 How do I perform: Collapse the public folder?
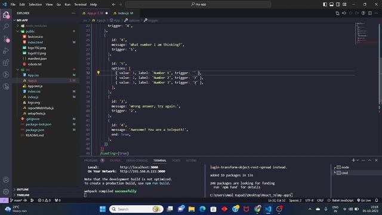click(x=18, y=31)
